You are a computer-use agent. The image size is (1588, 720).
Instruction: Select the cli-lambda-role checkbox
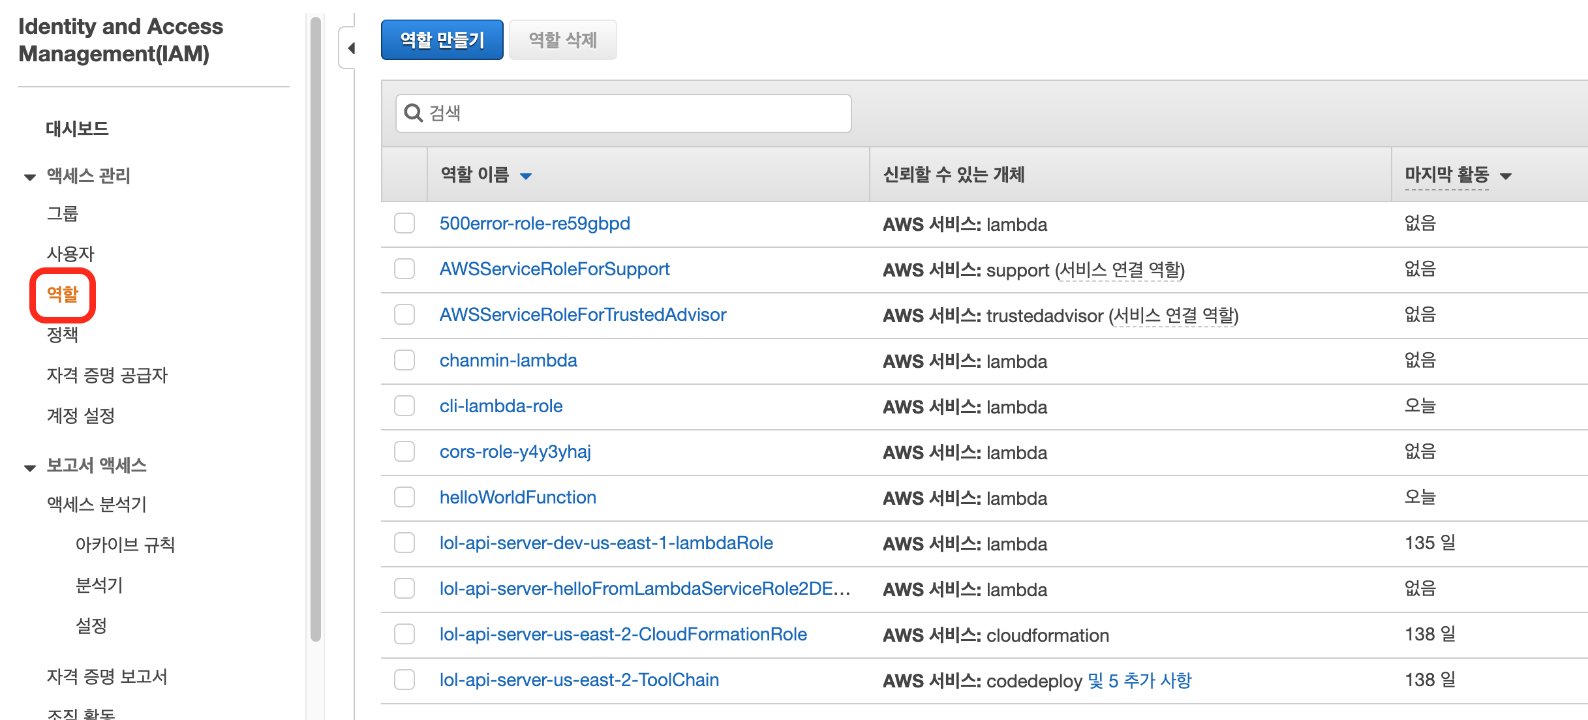click(405, 406)
